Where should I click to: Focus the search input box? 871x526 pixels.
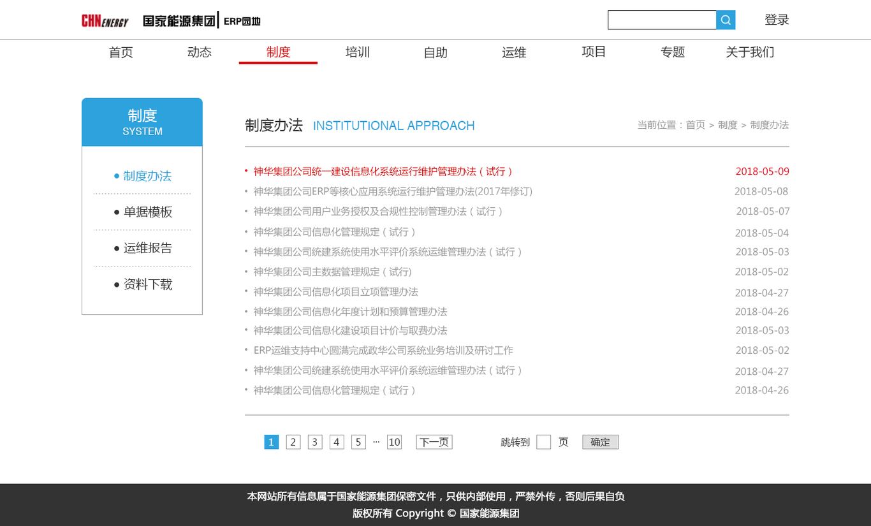tap(662, 20)
